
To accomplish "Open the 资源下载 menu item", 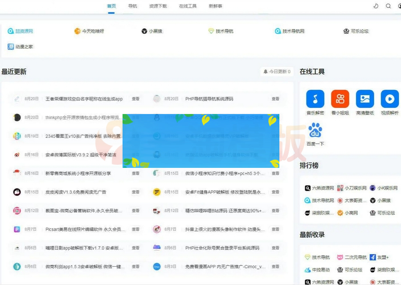I will (158, 6).
